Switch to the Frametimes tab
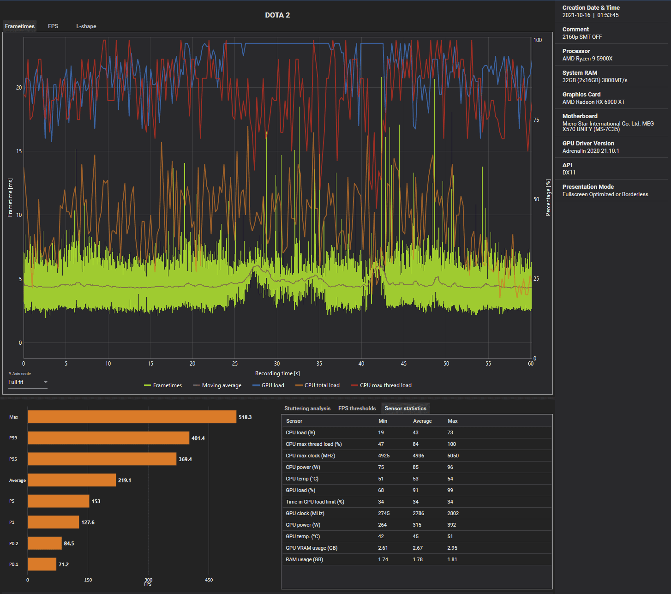671x594 pixels. [x=20, y=26]
